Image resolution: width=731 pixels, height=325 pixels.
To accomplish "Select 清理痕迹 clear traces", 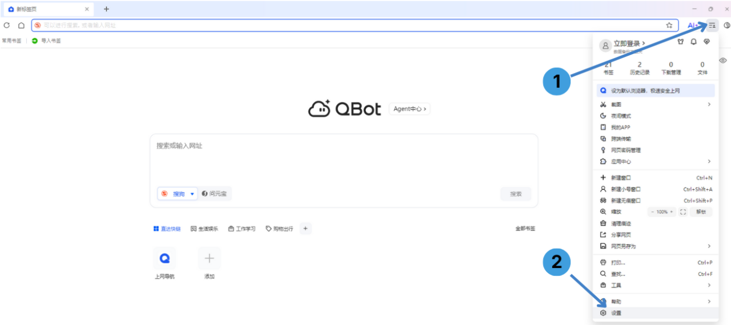I will (x=656, y=223).
